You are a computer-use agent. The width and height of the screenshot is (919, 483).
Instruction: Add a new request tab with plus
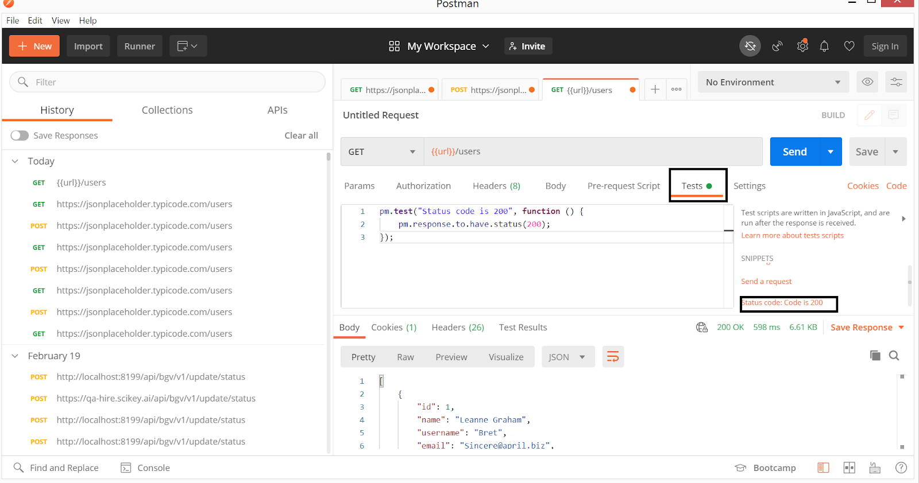655,89
